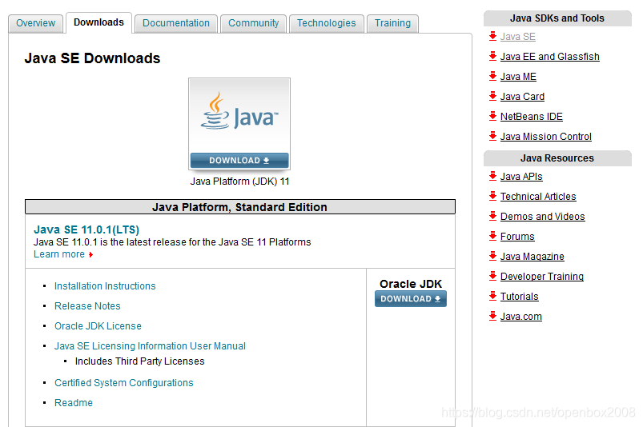Click the red icon beside Java ME
This screenshot has width=643, height=427.
[x=493, y=77]
